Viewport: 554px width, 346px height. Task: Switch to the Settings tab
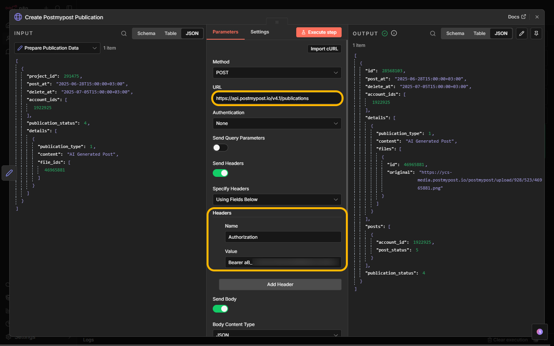[260, 32]
